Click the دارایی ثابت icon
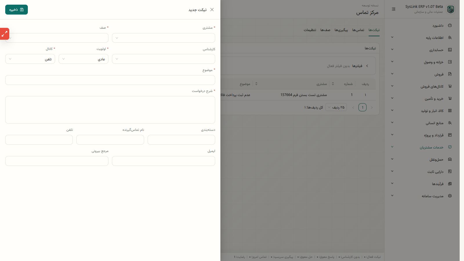This screenshot has height=261, width=464. coord(450,172)
